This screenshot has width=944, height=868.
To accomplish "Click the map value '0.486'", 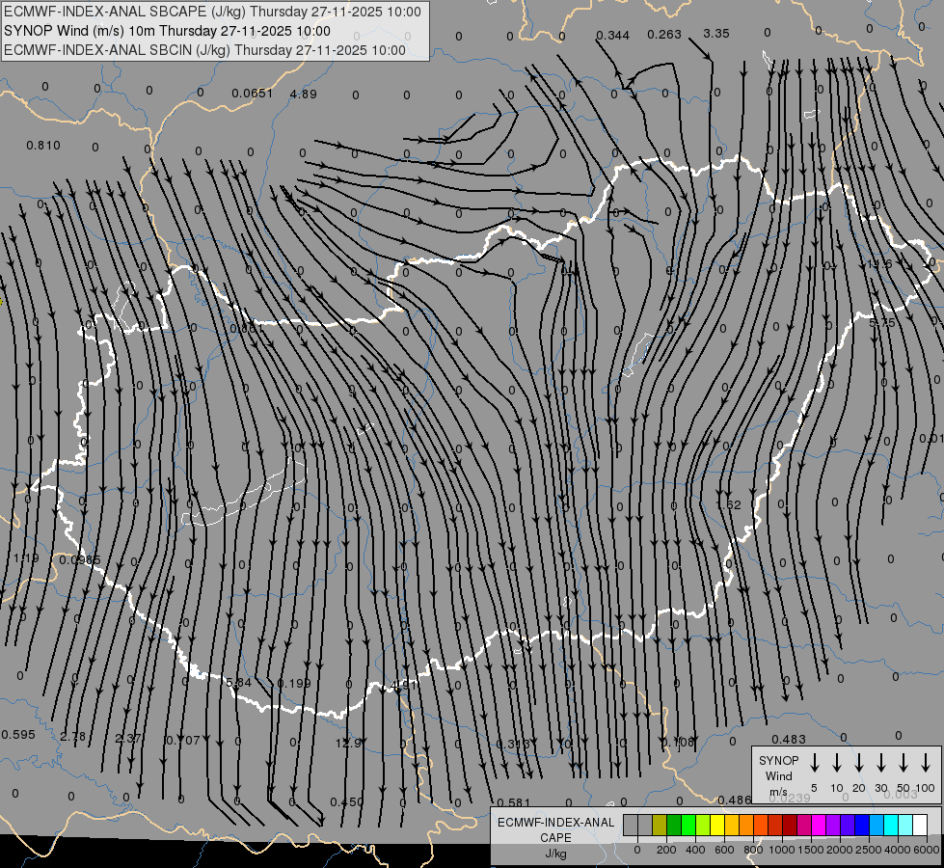I will [735, 800].
